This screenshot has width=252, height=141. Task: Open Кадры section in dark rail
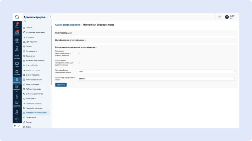coord(17,112)
